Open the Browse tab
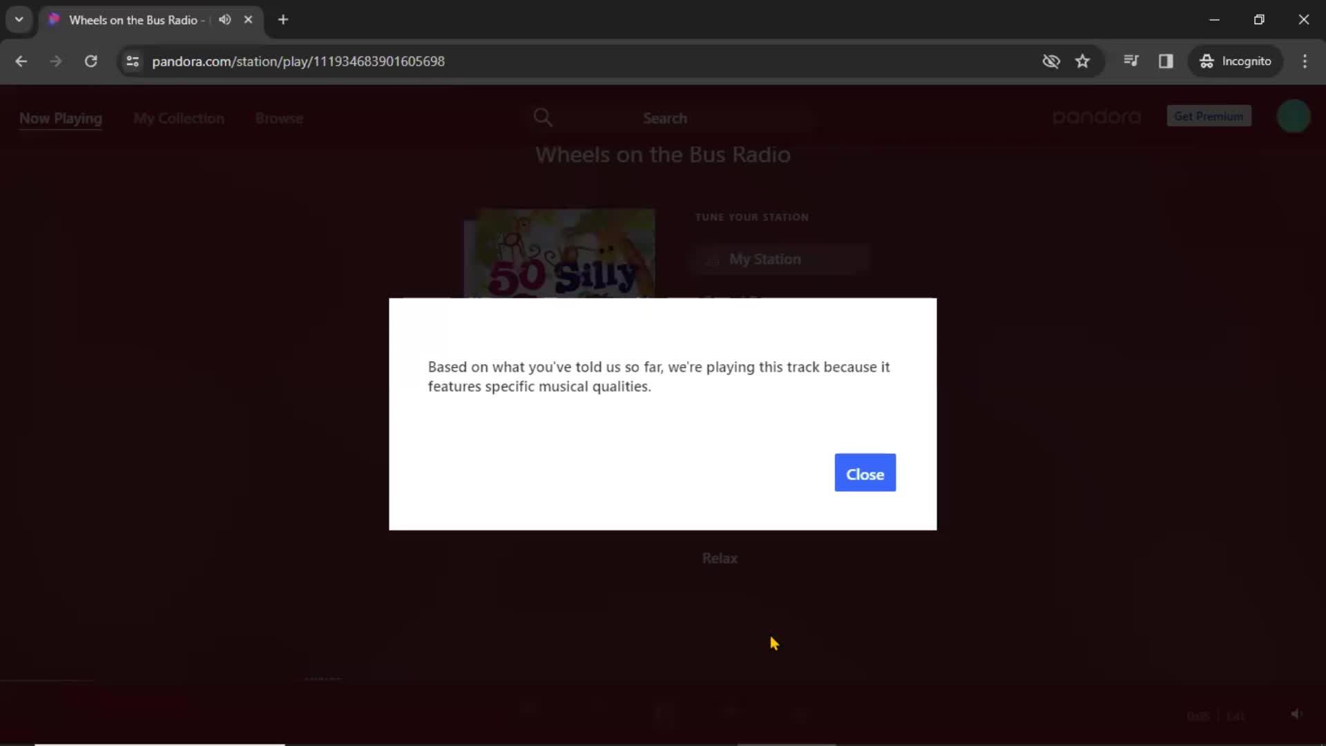This screenshot has width=1326, height=746. tap(279, 117)
